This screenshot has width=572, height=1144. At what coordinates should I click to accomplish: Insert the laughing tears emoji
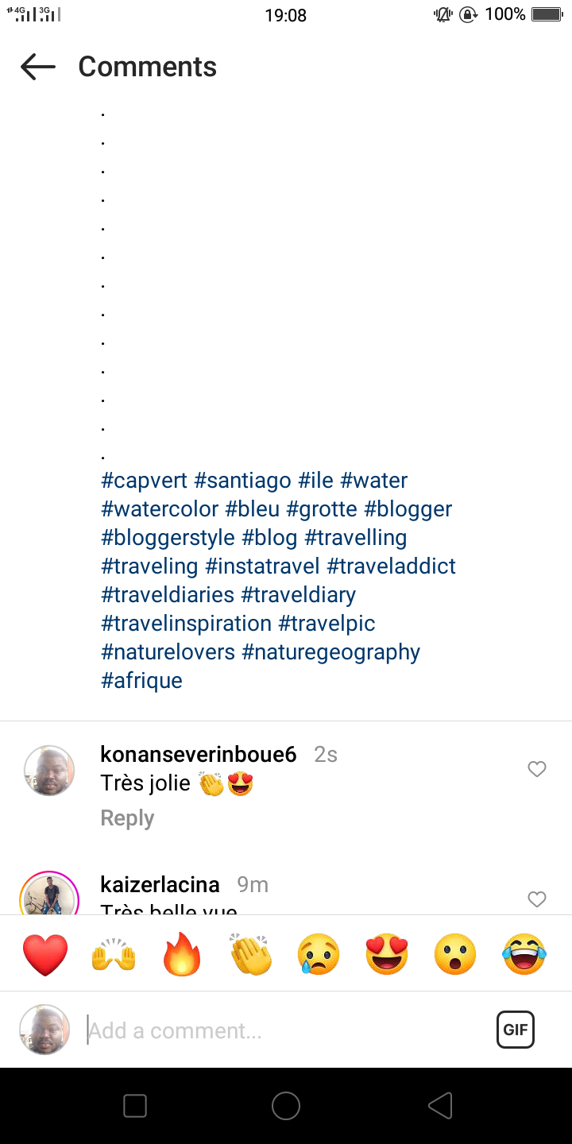(x=524, y=954)
